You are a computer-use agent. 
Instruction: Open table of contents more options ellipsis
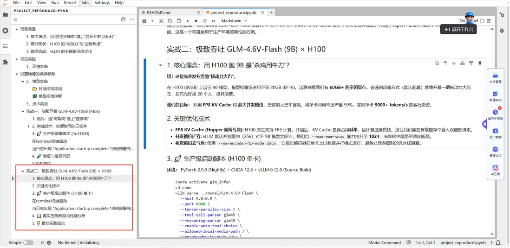132,19
